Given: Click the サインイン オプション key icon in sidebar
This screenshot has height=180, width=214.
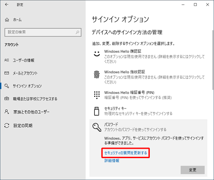Looking at the screenshot, I should click(x=7, y=86).
